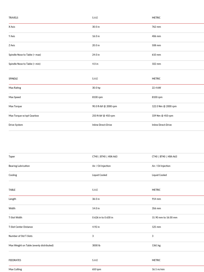Click the FEEDRATES section heading
This screenshot has width=204, height=272.
tap(15, 260)
